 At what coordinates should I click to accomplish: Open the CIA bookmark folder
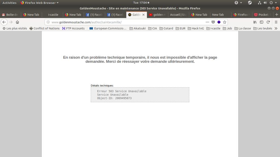coord(153,28)
